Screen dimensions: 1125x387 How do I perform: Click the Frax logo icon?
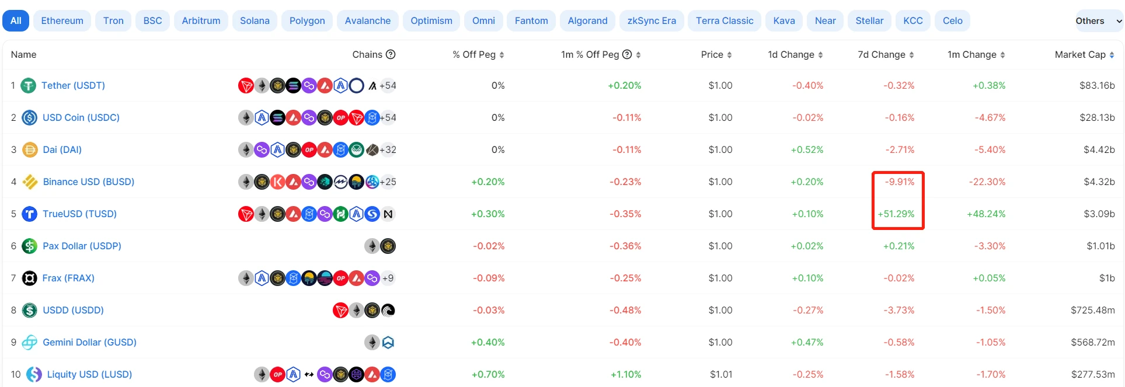29,278
